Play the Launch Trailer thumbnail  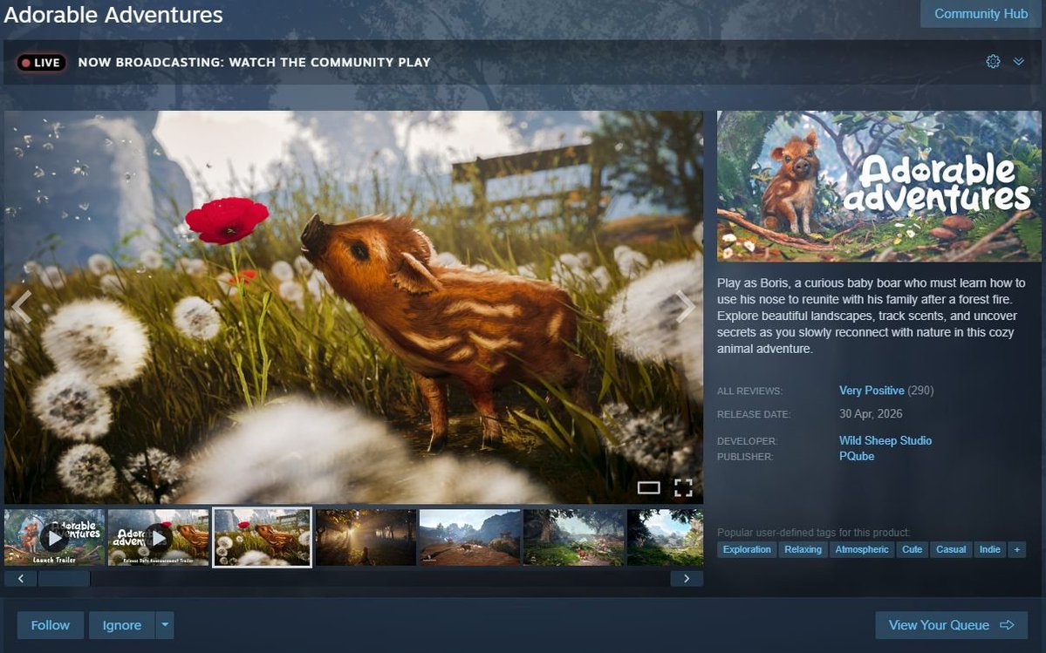pyautogui.click(x=55, y=537)
